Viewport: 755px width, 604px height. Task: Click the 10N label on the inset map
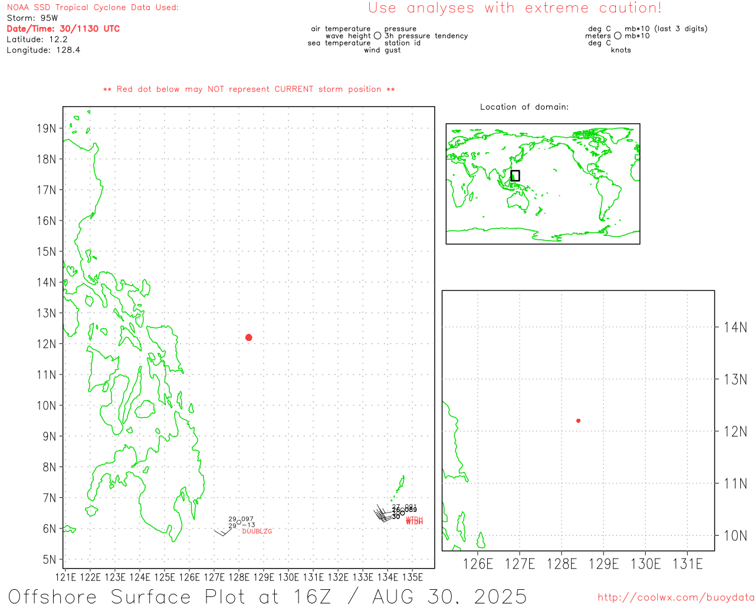736,536
